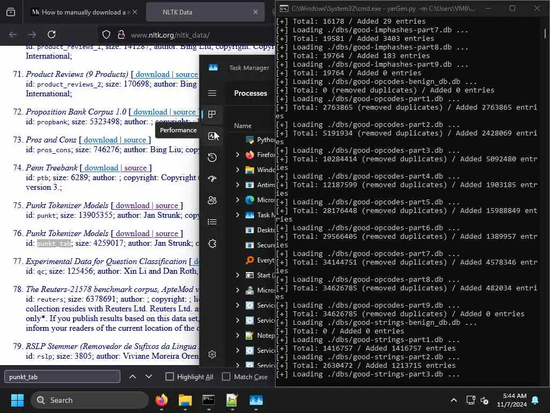The height and width of the screenshot is (413, 550).
Task: Download Proposition Bank Corpus 1.0
Action: (150, 112)
